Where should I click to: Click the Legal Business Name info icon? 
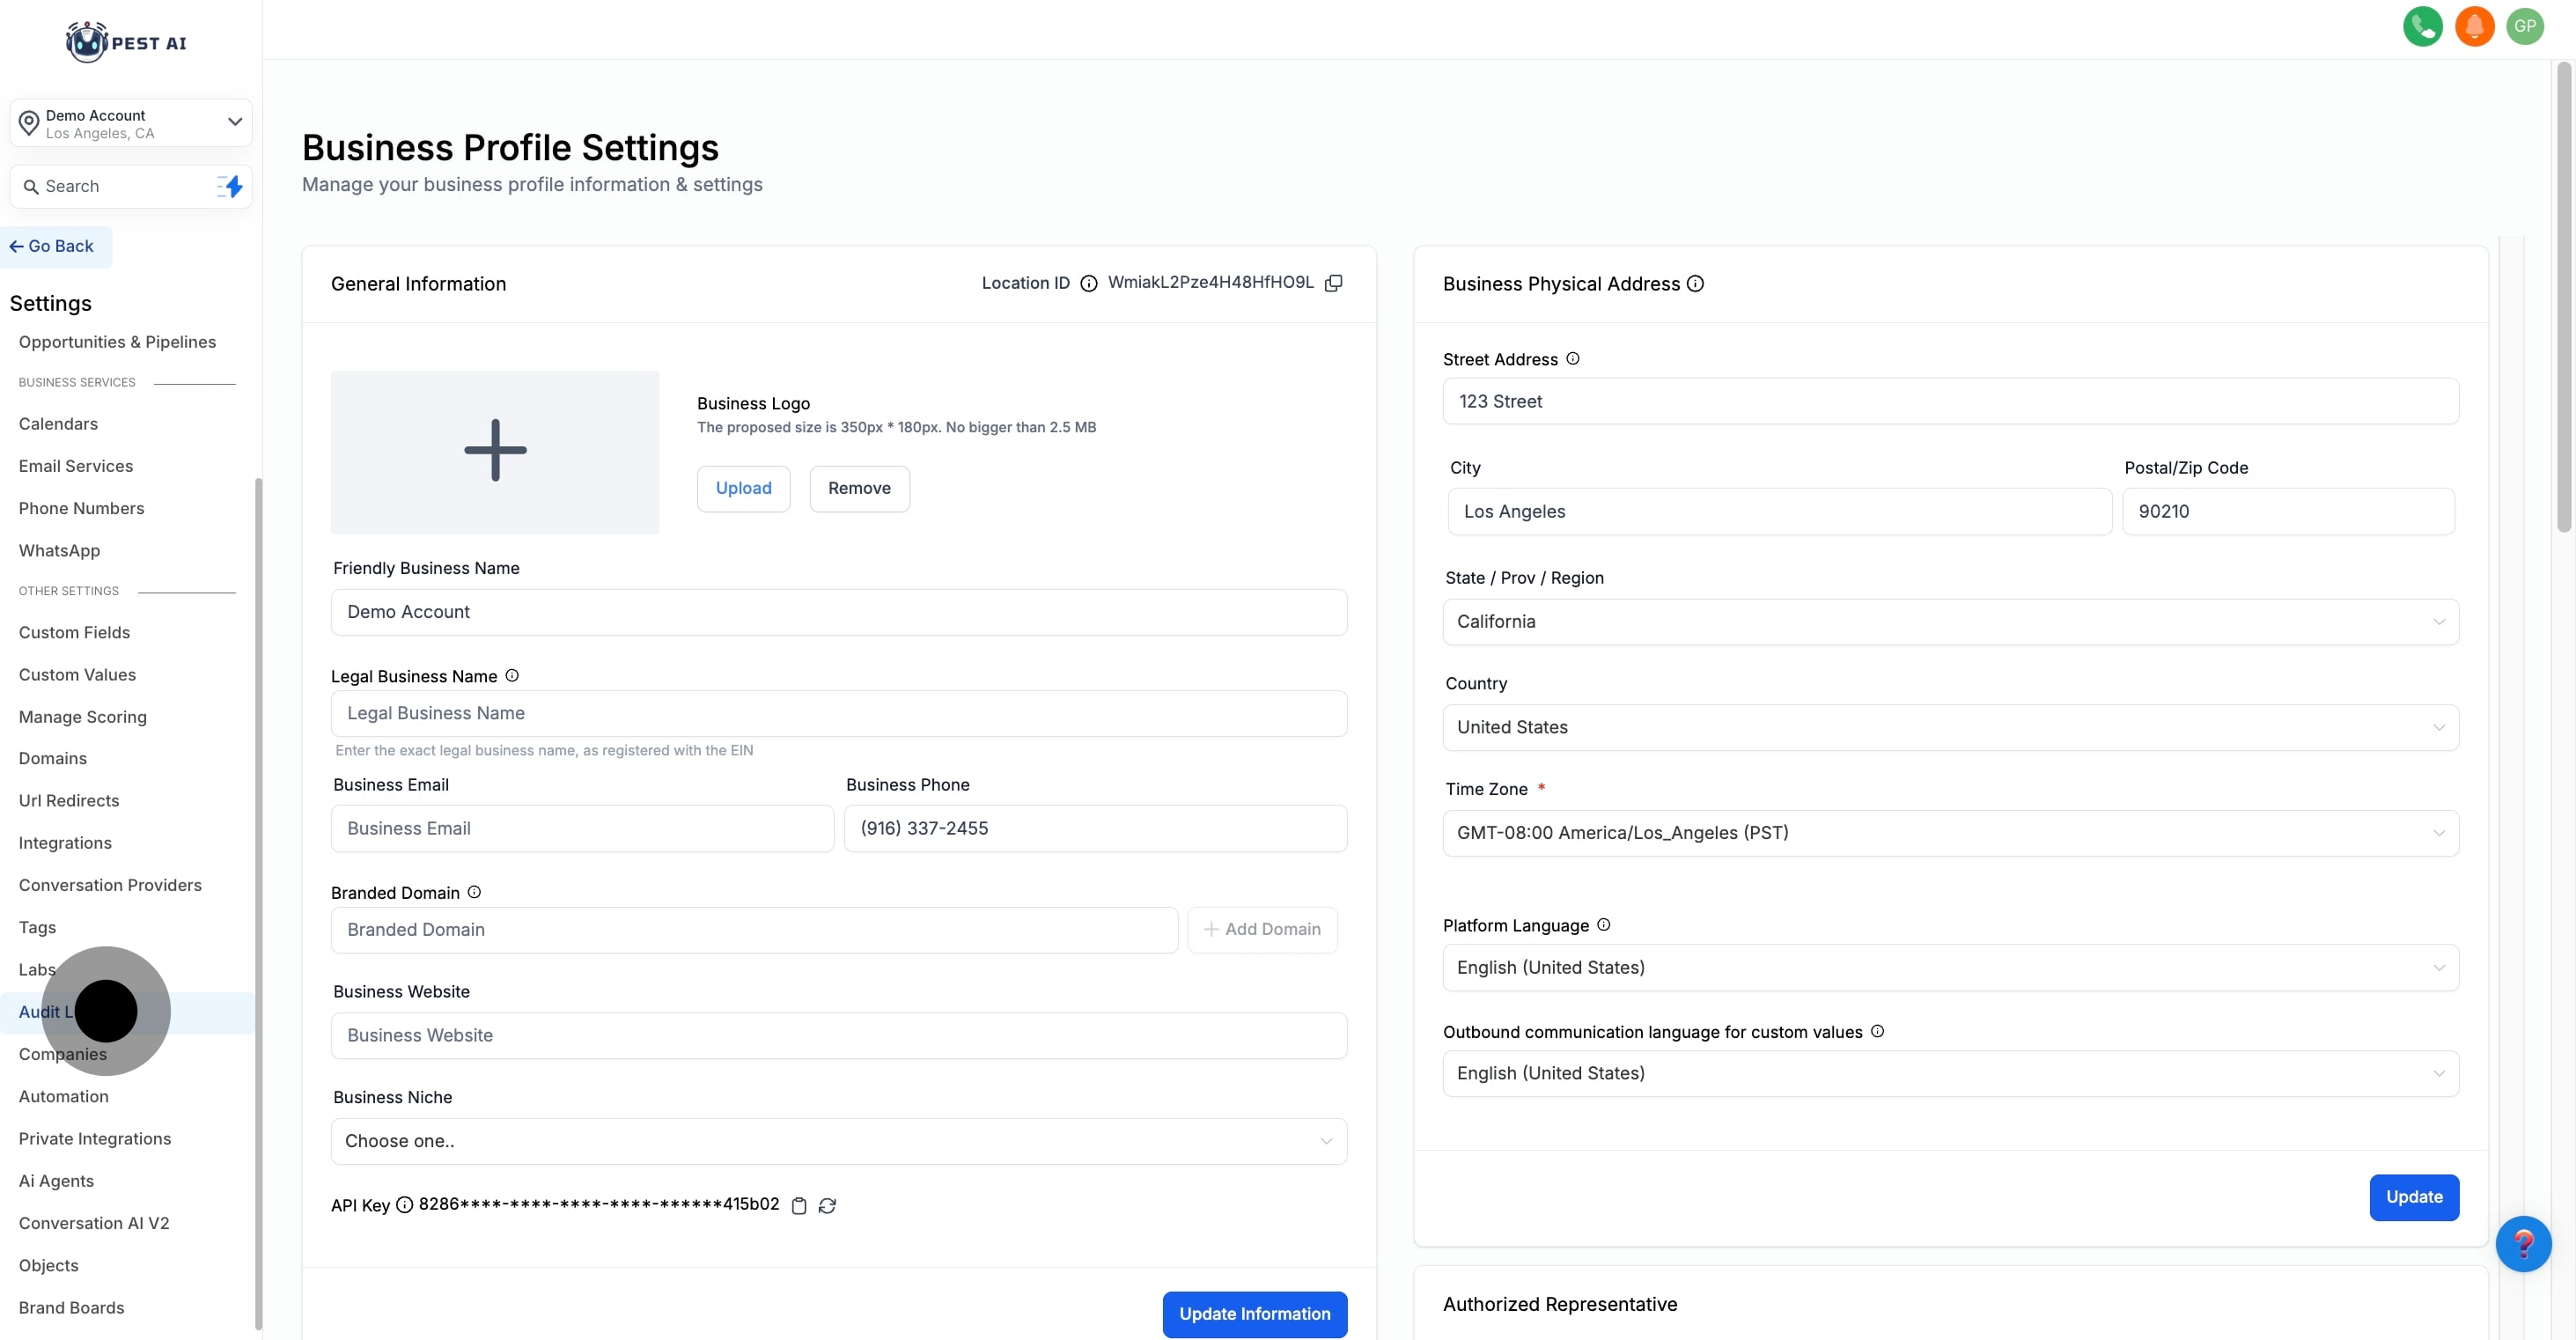click(x=512, y=675)
